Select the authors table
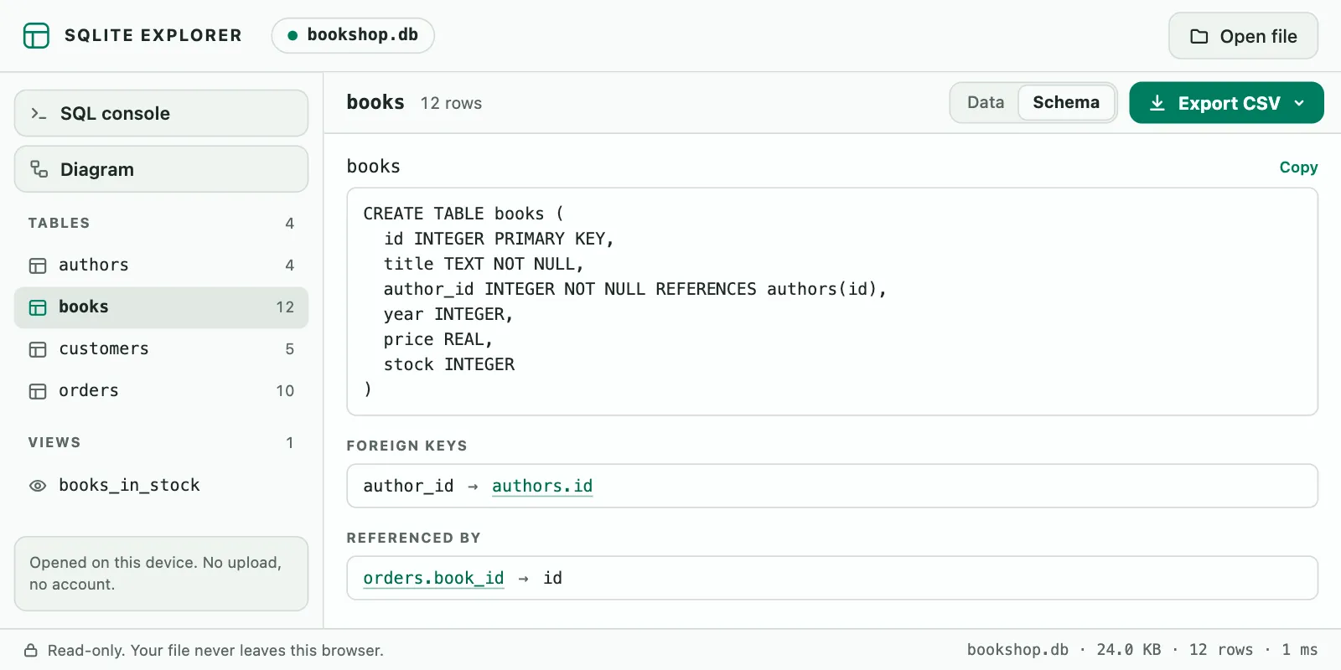 tap(161, 265)
